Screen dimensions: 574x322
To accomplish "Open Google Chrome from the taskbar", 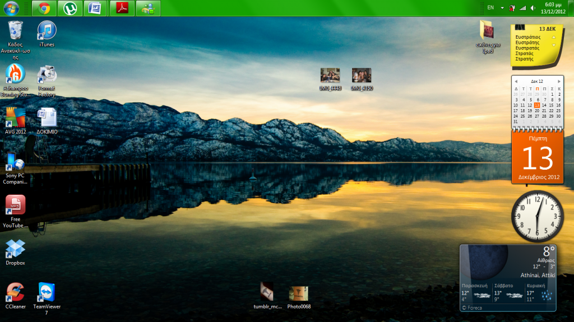I will [44, 8].
